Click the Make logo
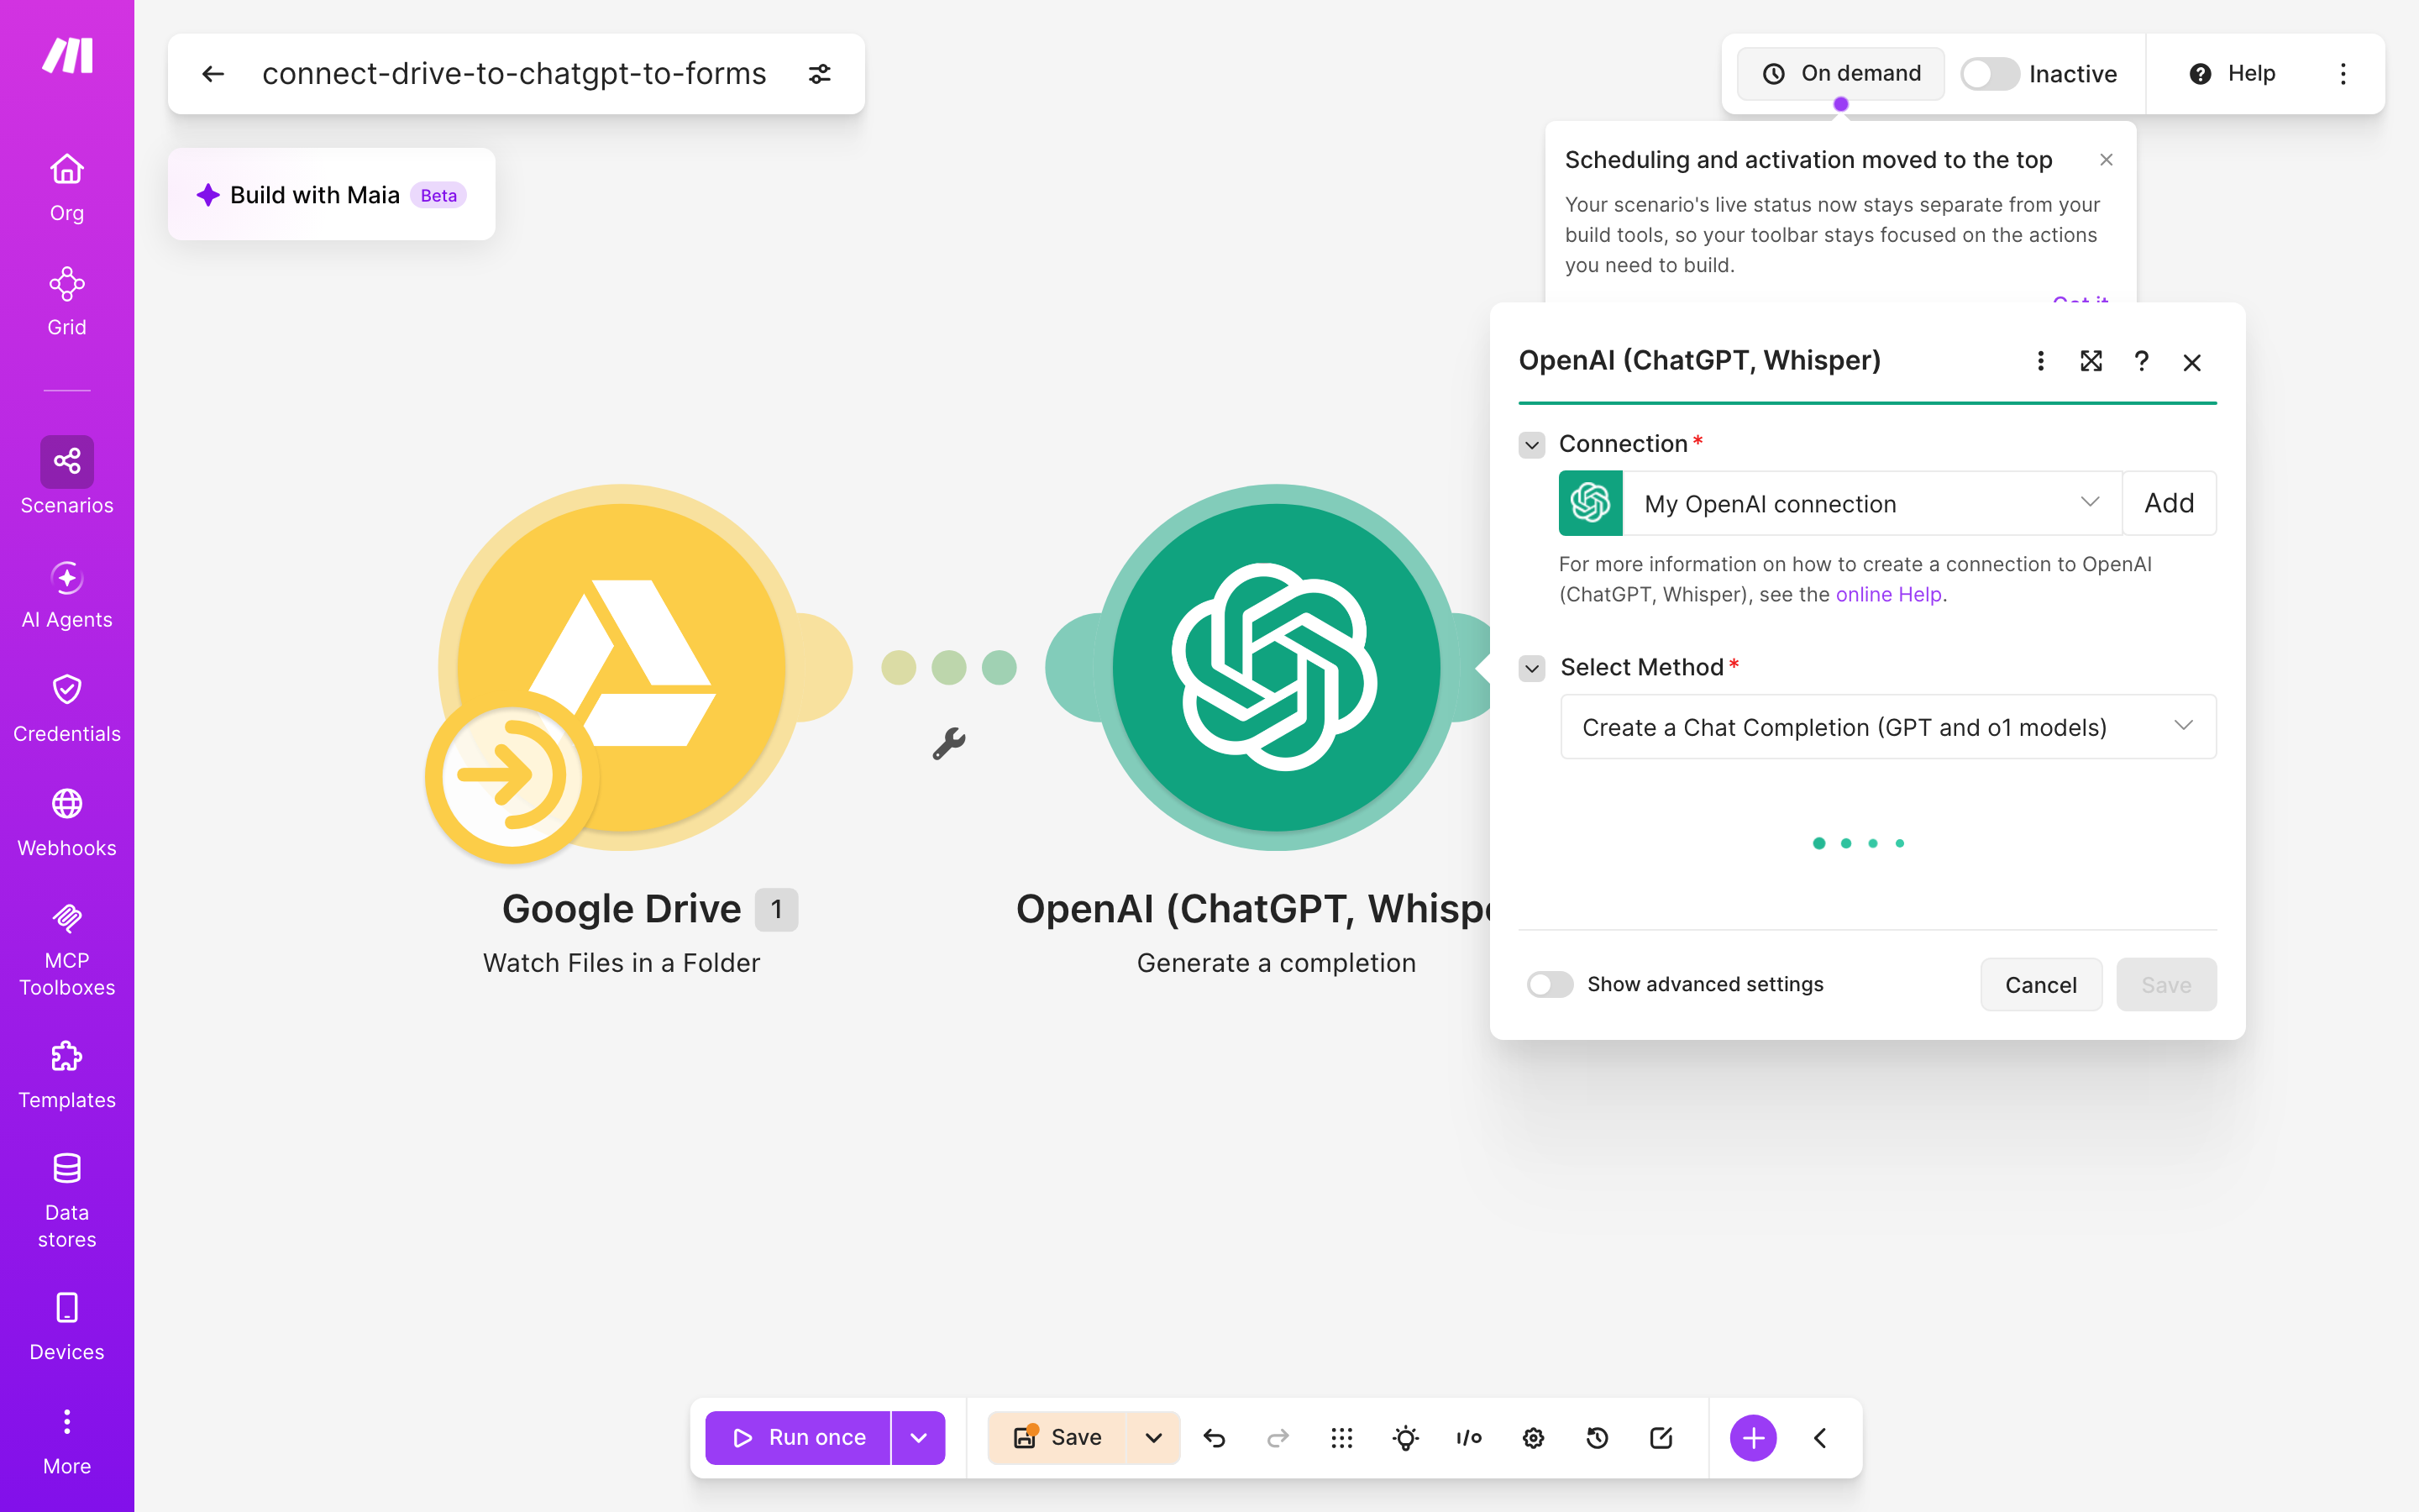2419x1512 pixels. tap(67, 56)
